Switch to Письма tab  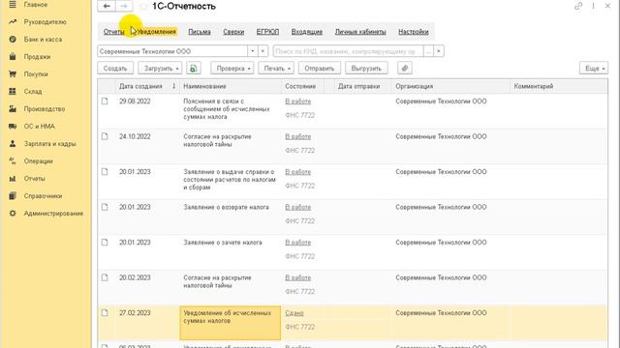coord(200,32)
